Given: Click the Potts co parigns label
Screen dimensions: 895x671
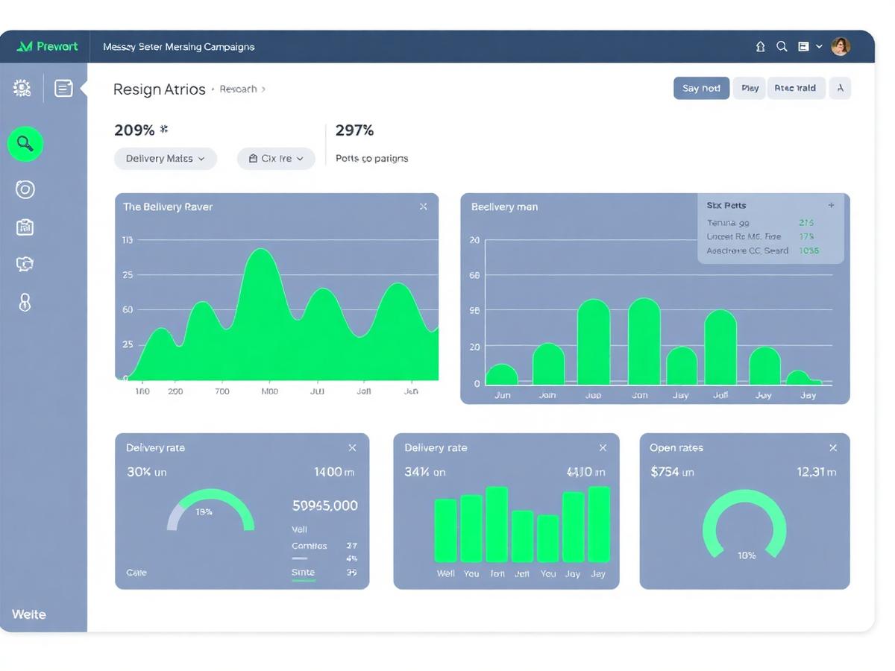Looking at the screenshot, I should pyautogui.click(x=371, y=159).
